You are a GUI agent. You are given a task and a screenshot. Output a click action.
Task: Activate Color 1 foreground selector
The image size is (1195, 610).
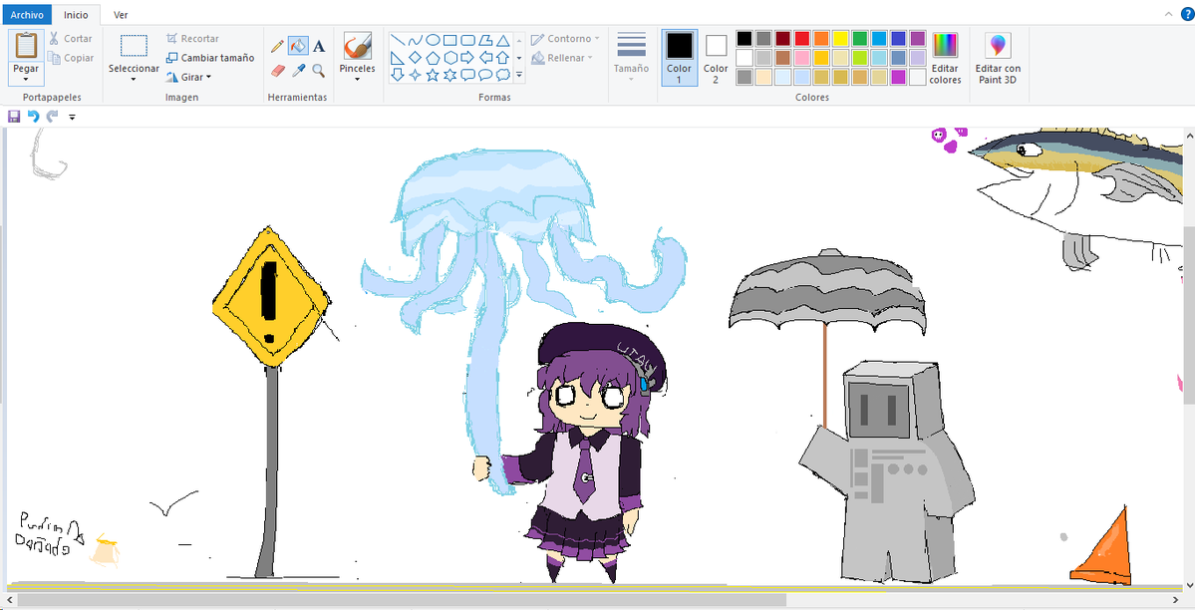coord(679,57)
